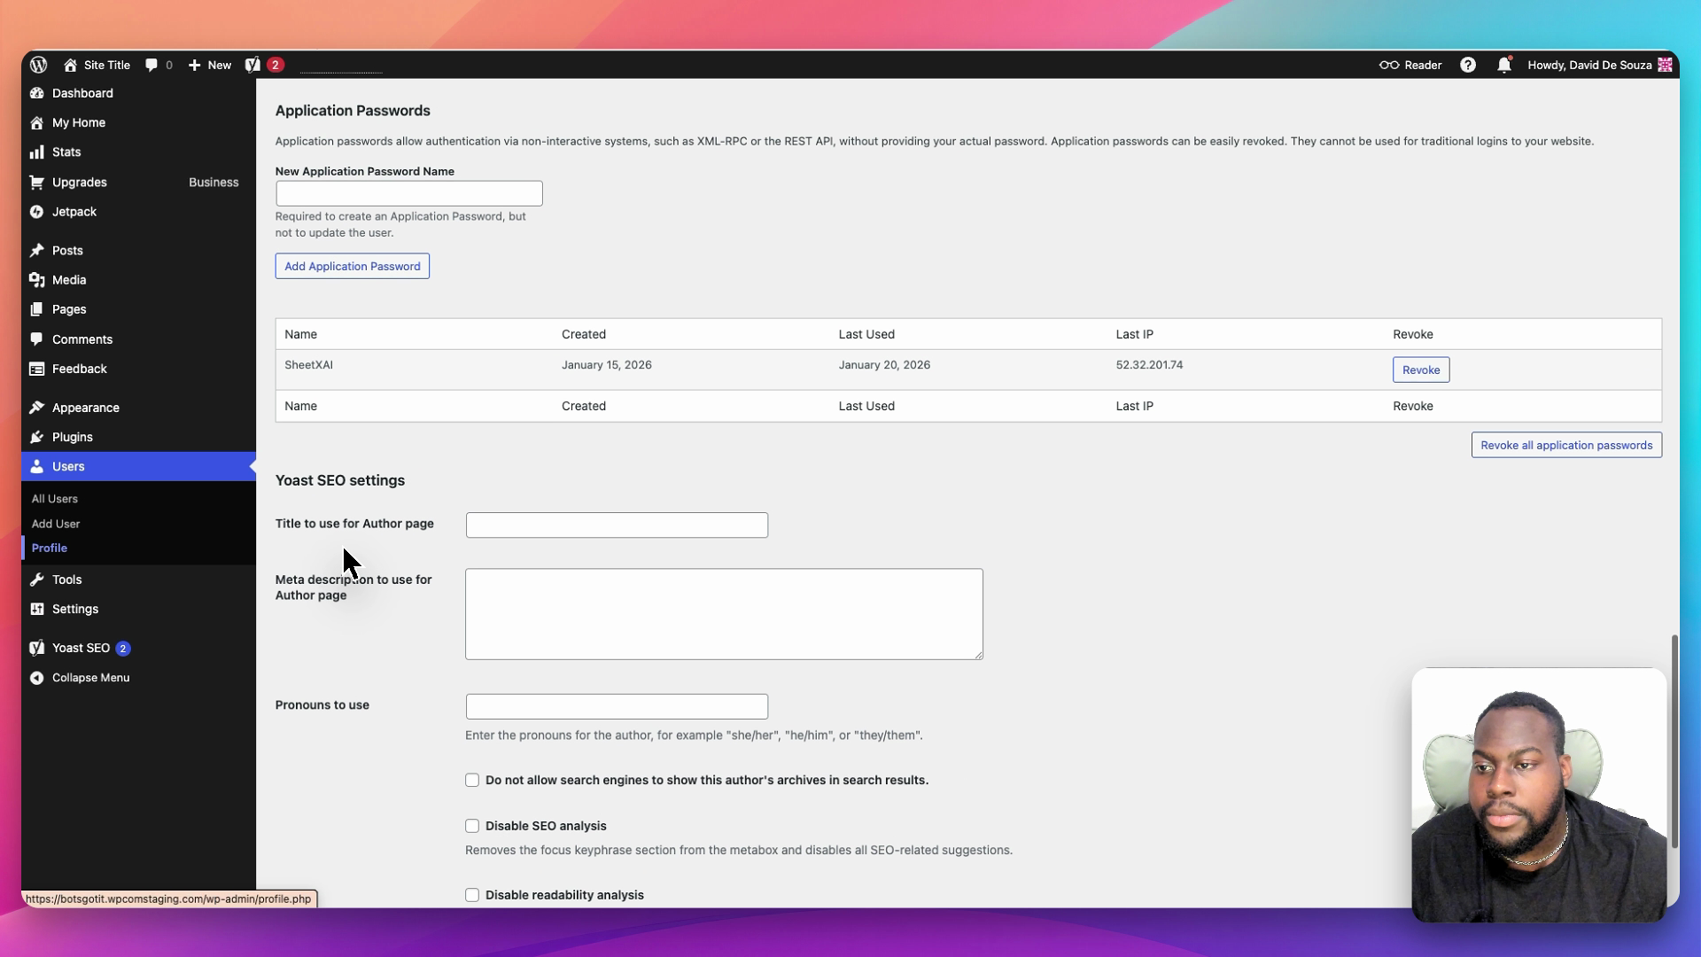Open the Yoast icon in admin bar

(253, 65)
